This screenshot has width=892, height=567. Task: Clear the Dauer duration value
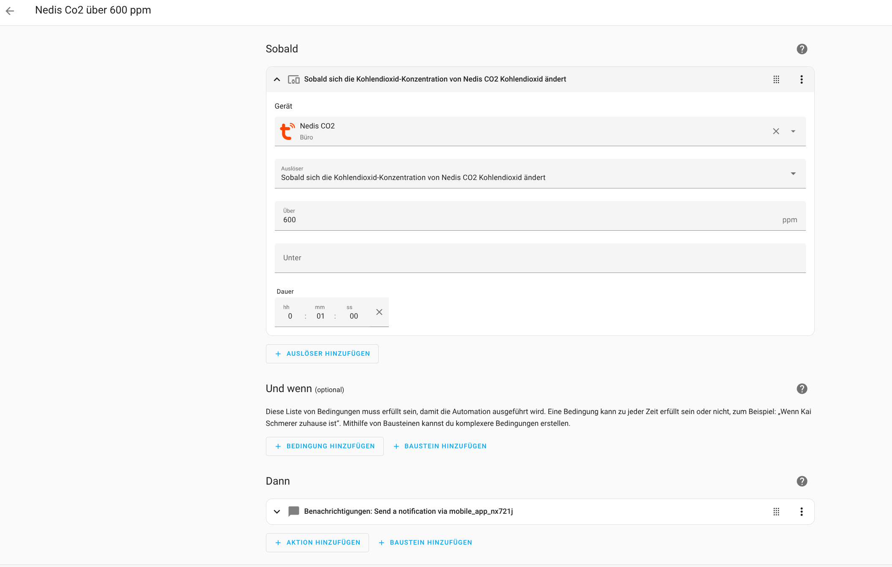tap(379, 312)
